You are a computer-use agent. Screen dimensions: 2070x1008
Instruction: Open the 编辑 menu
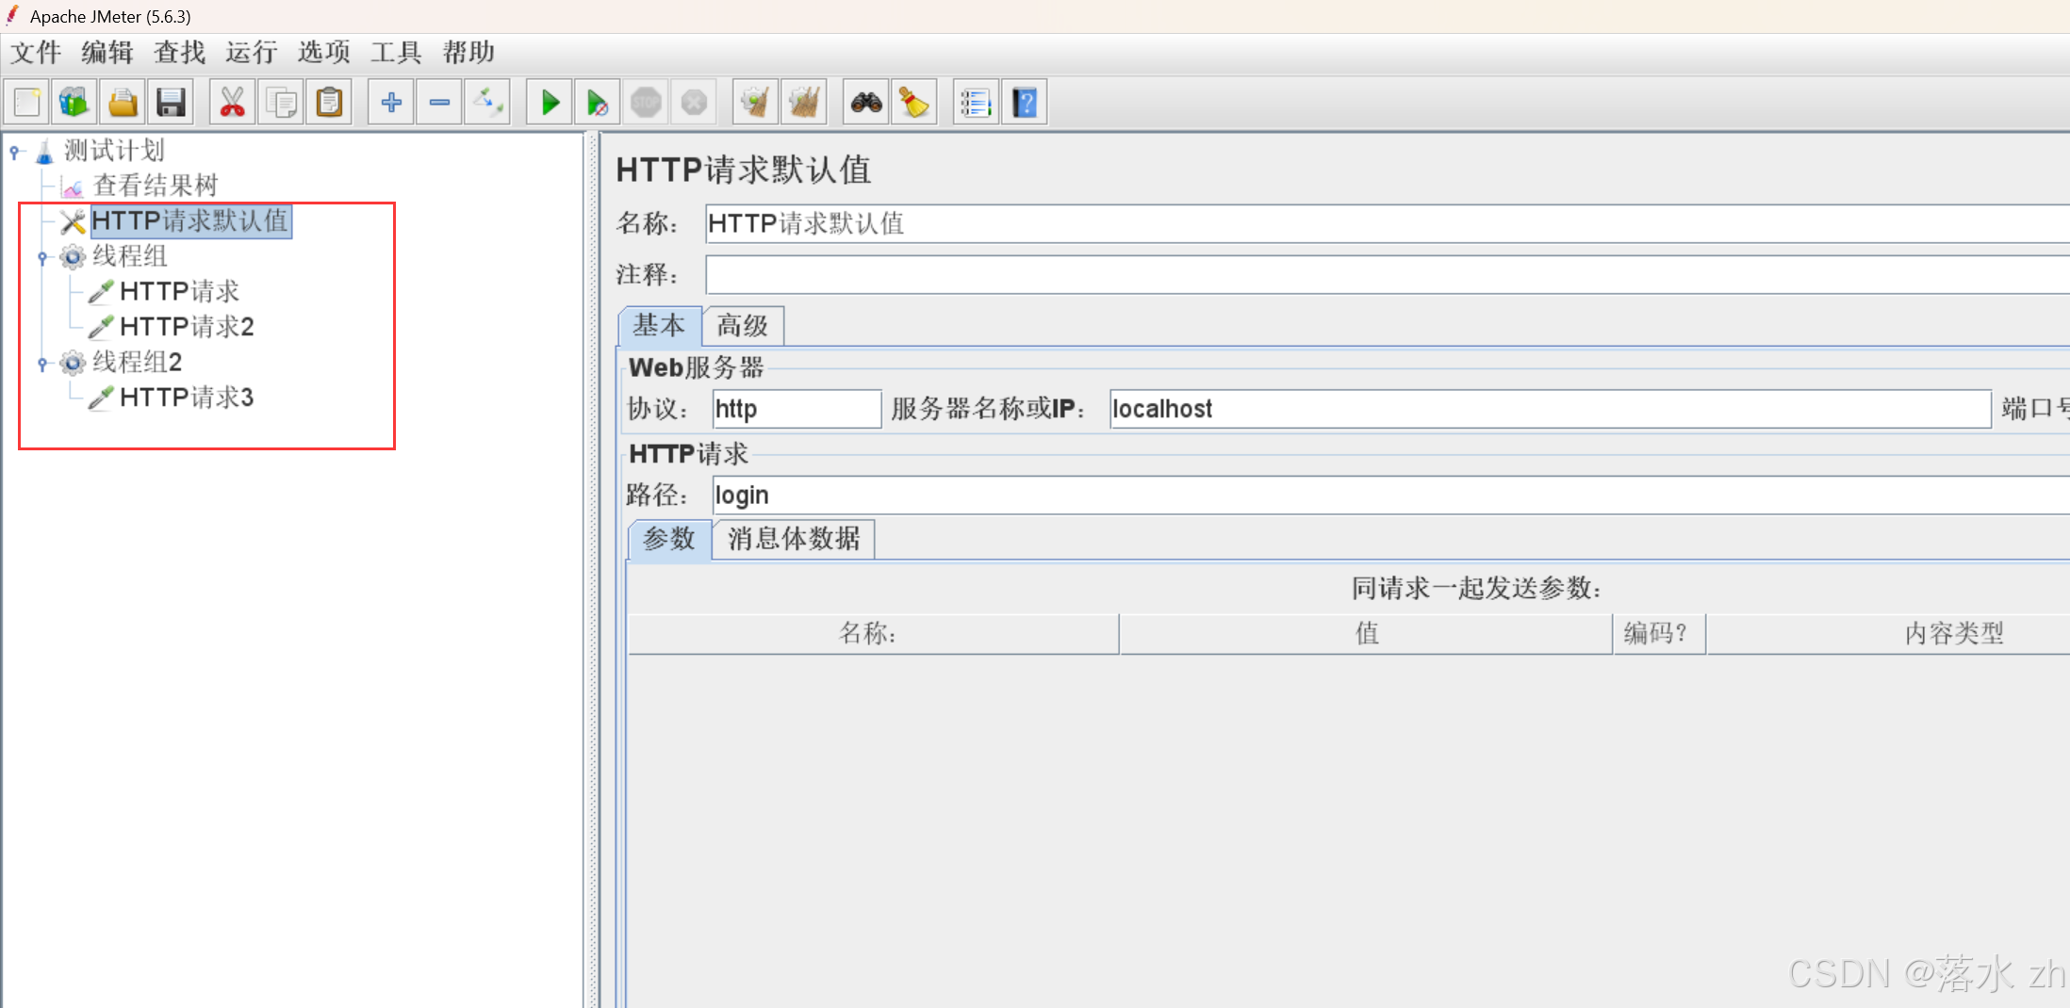(x=107, y=52)
